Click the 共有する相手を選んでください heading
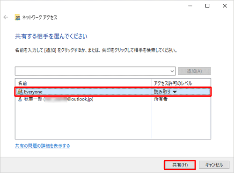 coord(51,36)
